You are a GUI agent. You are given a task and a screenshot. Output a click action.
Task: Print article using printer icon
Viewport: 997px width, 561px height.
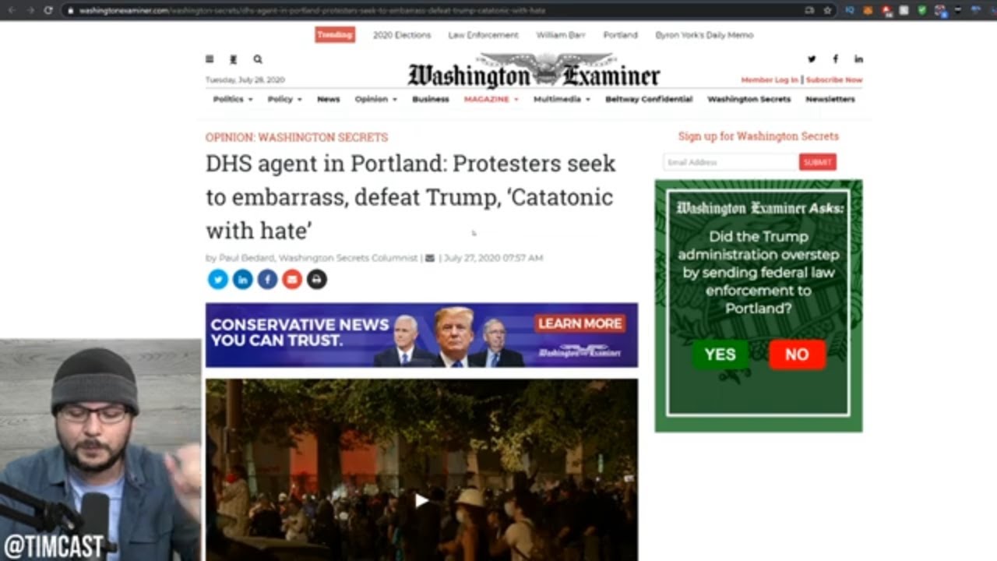(316, 279)
